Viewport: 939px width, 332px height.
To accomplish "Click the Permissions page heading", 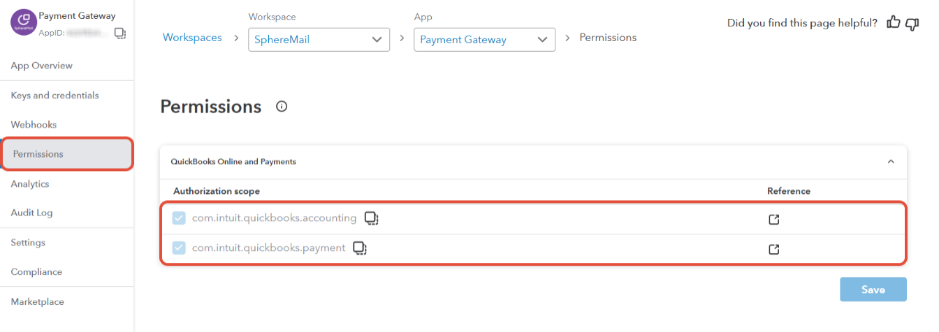I will click(x=211, y=107).
